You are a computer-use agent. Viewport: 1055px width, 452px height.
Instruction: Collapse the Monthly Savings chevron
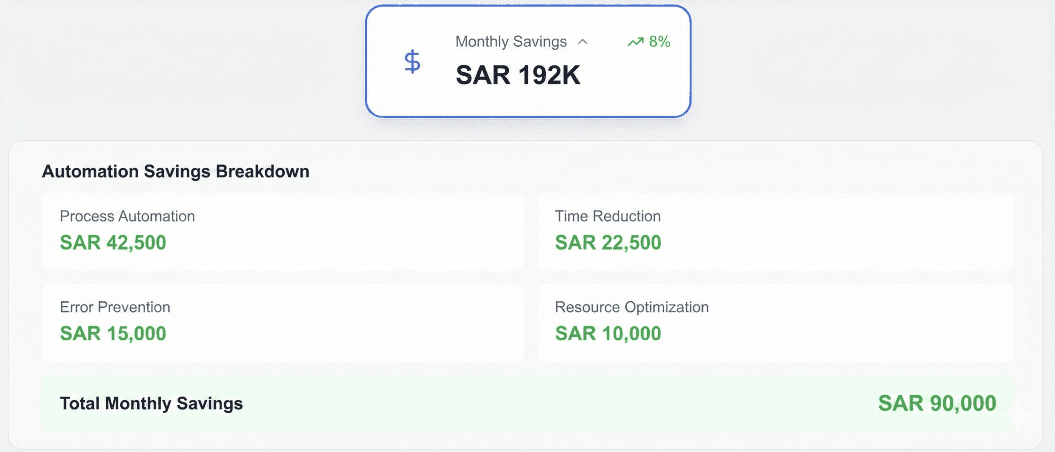[582, 42]
